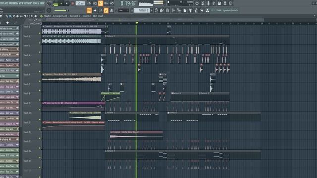This screenshot has width=317, height=178.
Task: Toggle the wait-for-input icon beside the metronome
Action: point(95,3)
